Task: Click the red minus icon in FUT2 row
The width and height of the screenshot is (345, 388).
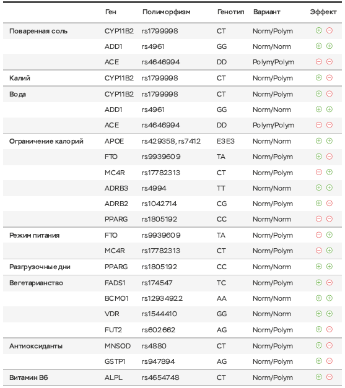Action: tap(330, 329)
